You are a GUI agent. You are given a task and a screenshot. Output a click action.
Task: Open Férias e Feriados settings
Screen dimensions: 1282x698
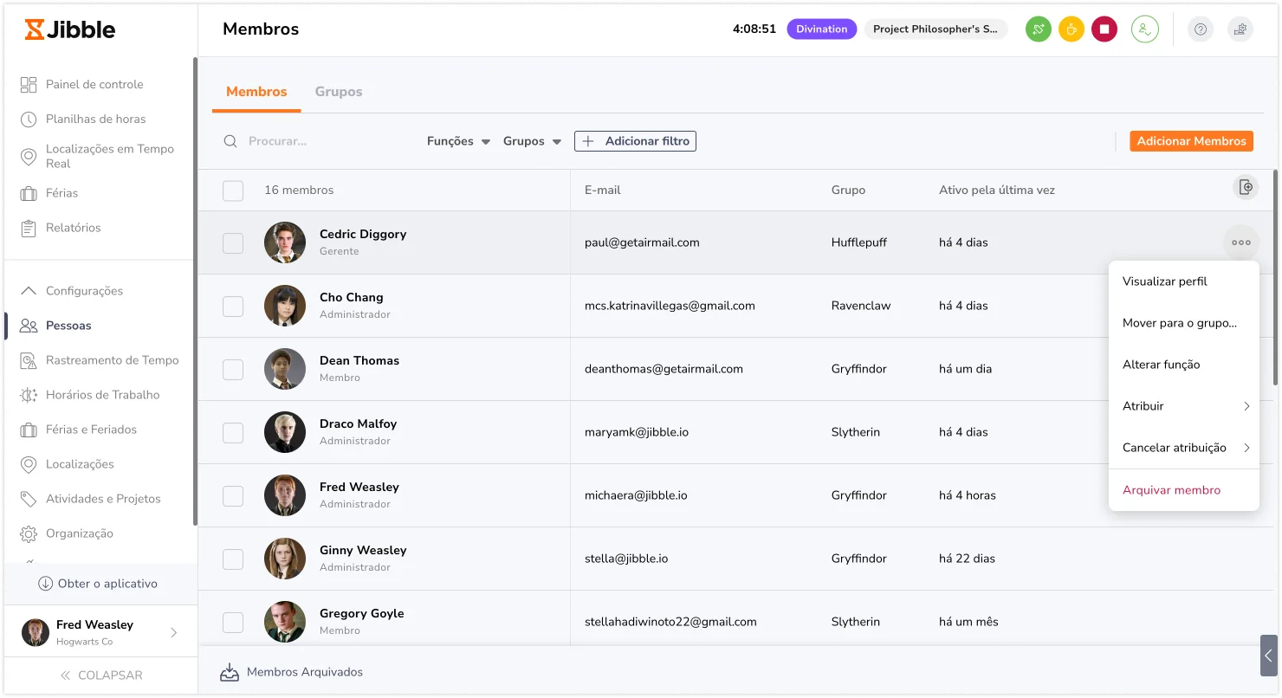[x=91, y=430]
